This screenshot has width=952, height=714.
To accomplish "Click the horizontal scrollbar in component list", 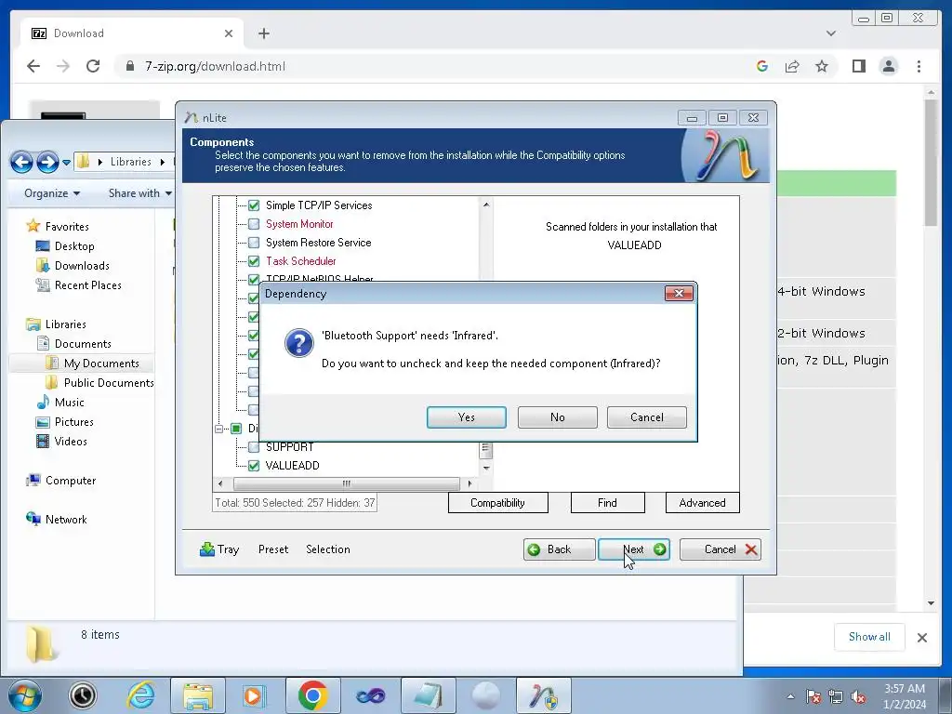I will click(x=346, y=483).
